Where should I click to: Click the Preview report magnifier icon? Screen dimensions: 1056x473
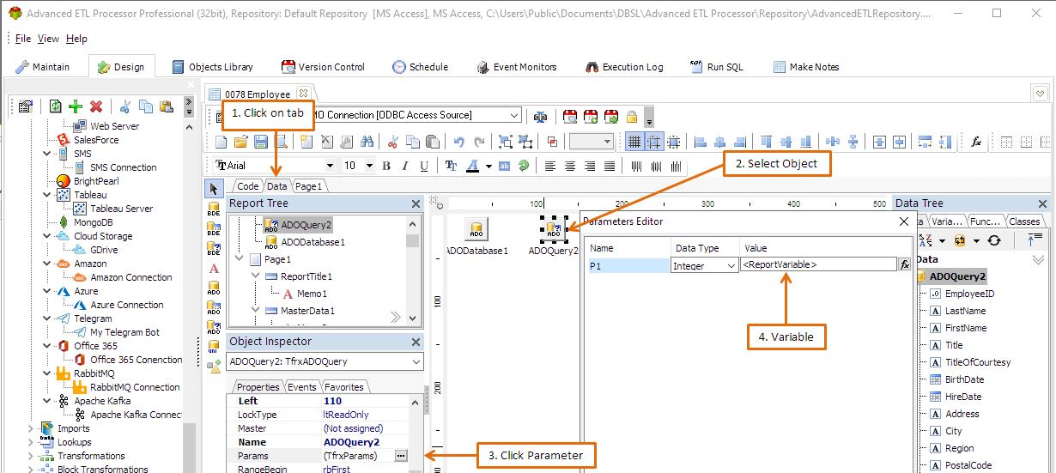tap(282, 142)
